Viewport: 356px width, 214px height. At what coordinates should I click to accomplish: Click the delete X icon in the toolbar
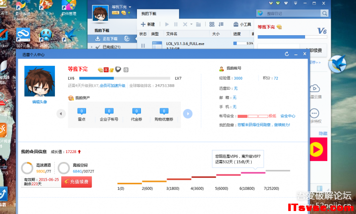tap(185, 24)
